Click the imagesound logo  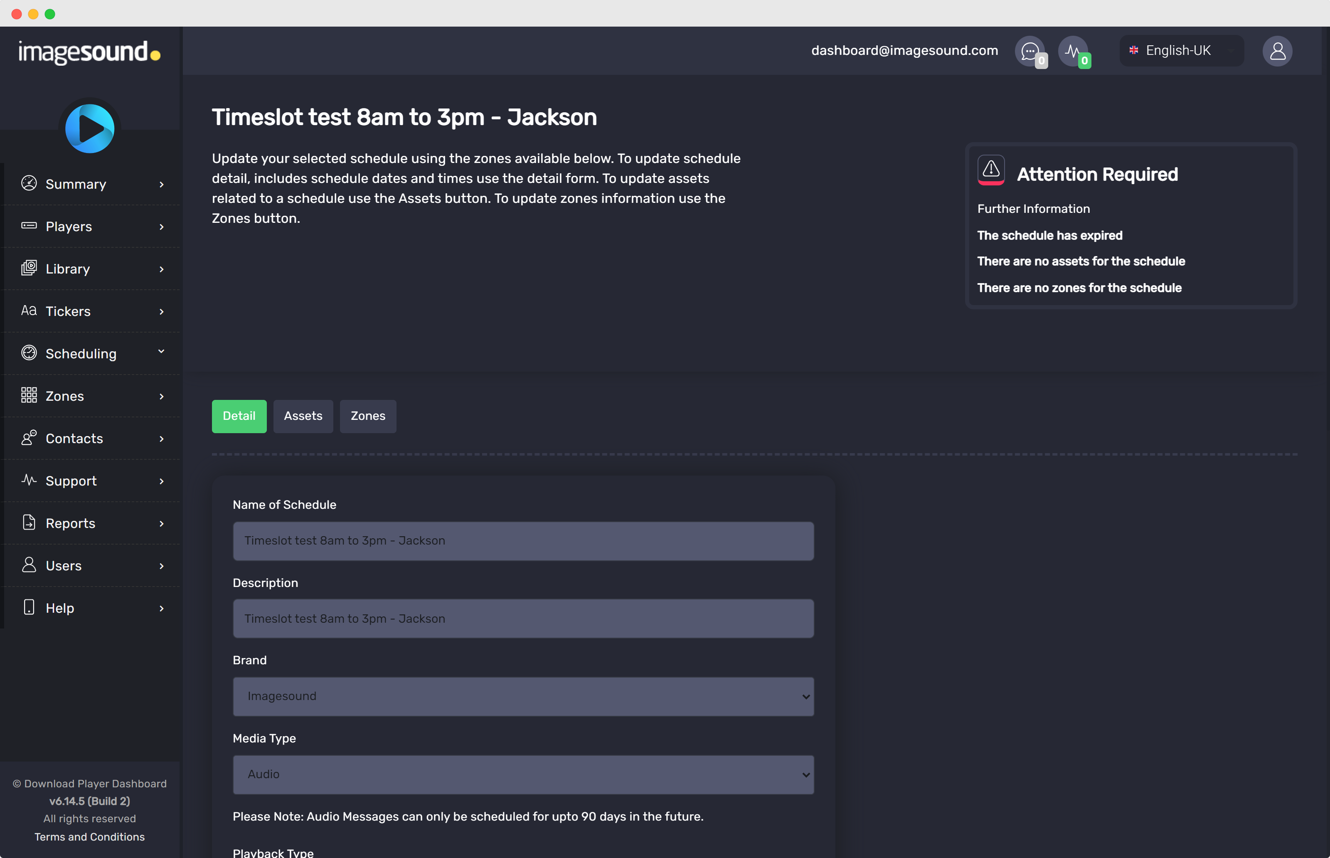click(90, 52)
